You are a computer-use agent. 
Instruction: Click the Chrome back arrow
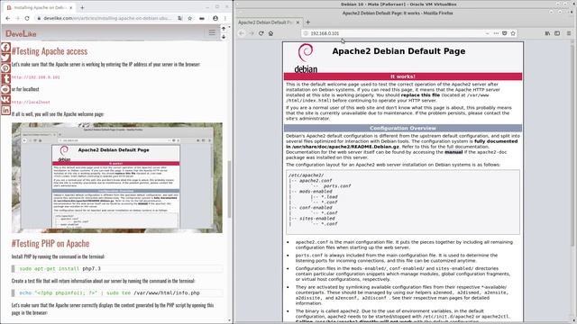click(8, 18)
